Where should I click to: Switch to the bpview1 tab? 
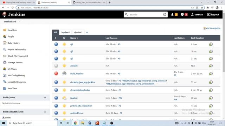click(66, 33)
